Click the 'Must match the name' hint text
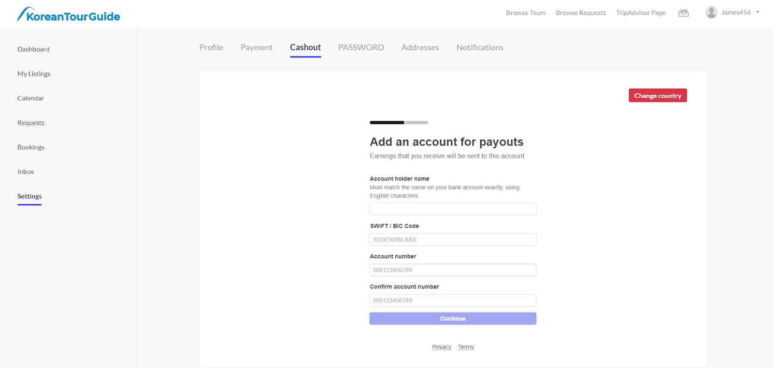The height and width of the screenshot is (368, 773). click(x=444, y=192)
